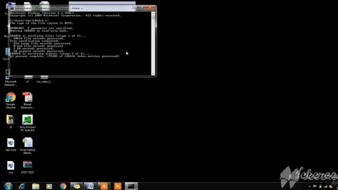Click the Command Prompt scrollbar down arrow

tap(153, 73)
